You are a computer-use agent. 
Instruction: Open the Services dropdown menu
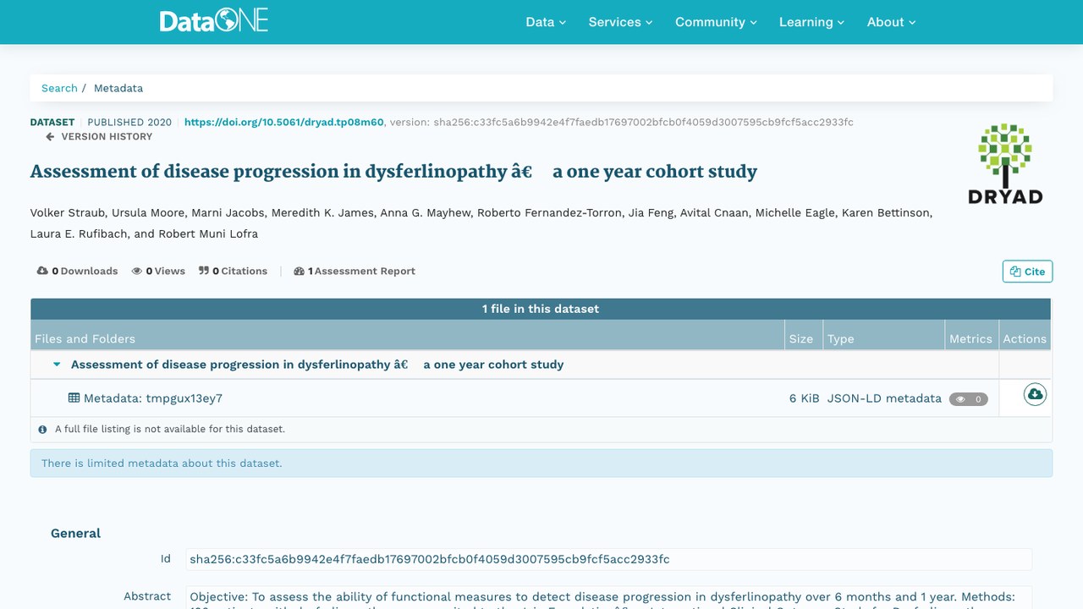620,22
